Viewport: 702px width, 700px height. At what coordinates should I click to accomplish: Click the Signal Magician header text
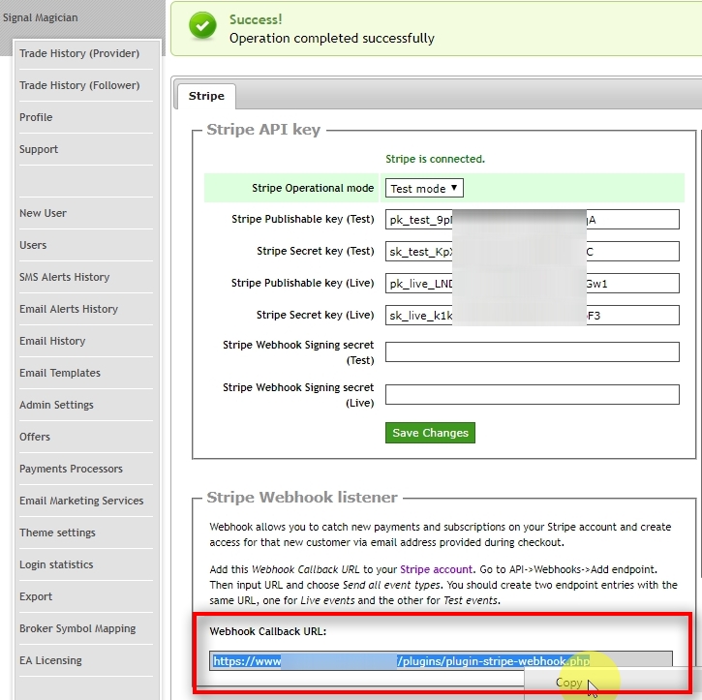pyautogui.click(x=41, y=17)
